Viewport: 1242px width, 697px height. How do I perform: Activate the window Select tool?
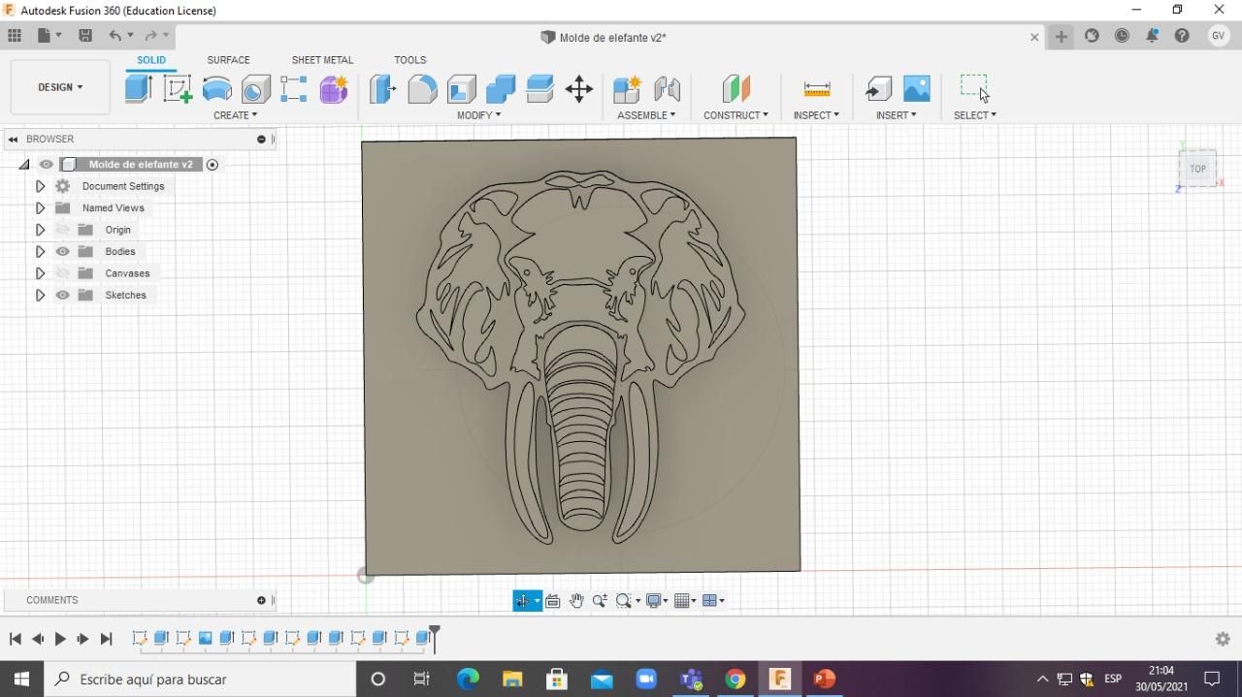tap(974, 87)
